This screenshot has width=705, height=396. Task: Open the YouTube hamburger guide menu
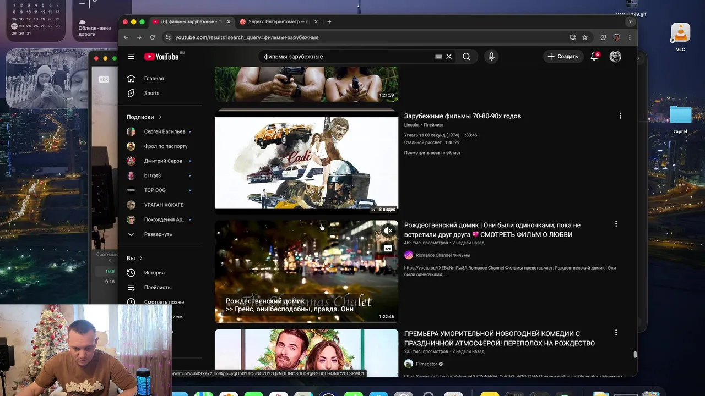[131, 57]
